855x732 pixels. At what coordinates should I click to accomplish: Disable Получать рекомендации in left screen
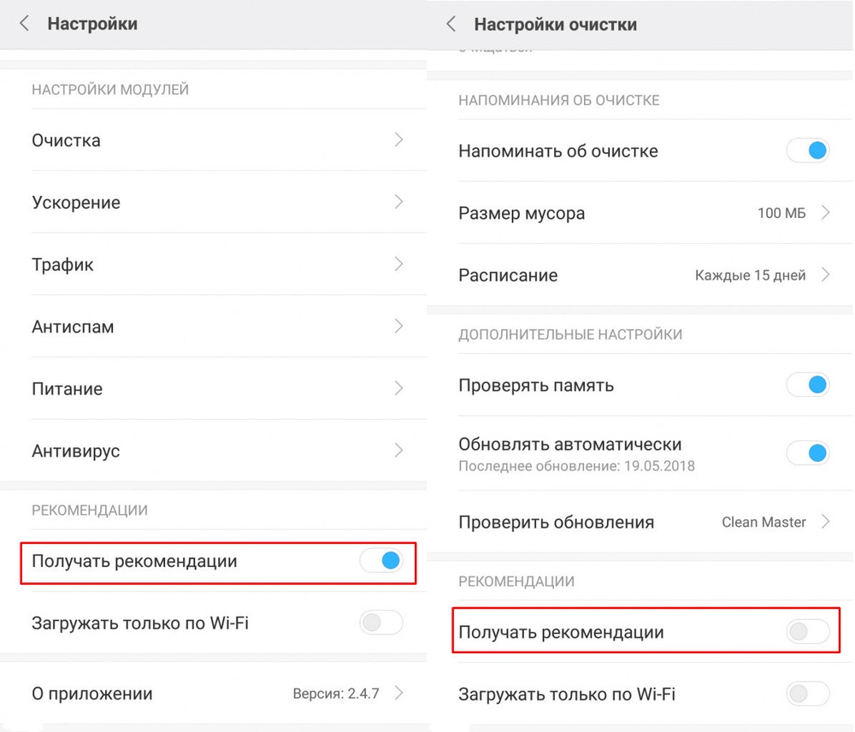381,561
